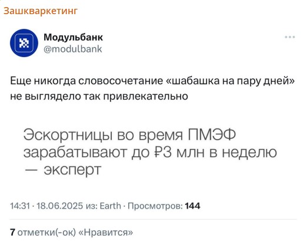This screenshot has width=303, height=248.
Task: Select the tweet text starting with Еще никогда
Action: click(152, 88)
